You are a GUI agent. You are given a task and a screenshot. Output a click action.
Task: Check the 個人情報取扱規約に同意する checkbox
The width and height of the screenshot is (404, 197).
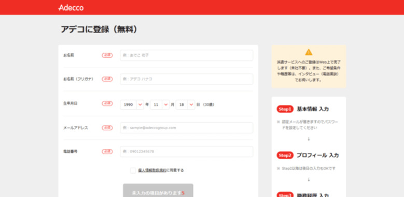tap(133, 170)
